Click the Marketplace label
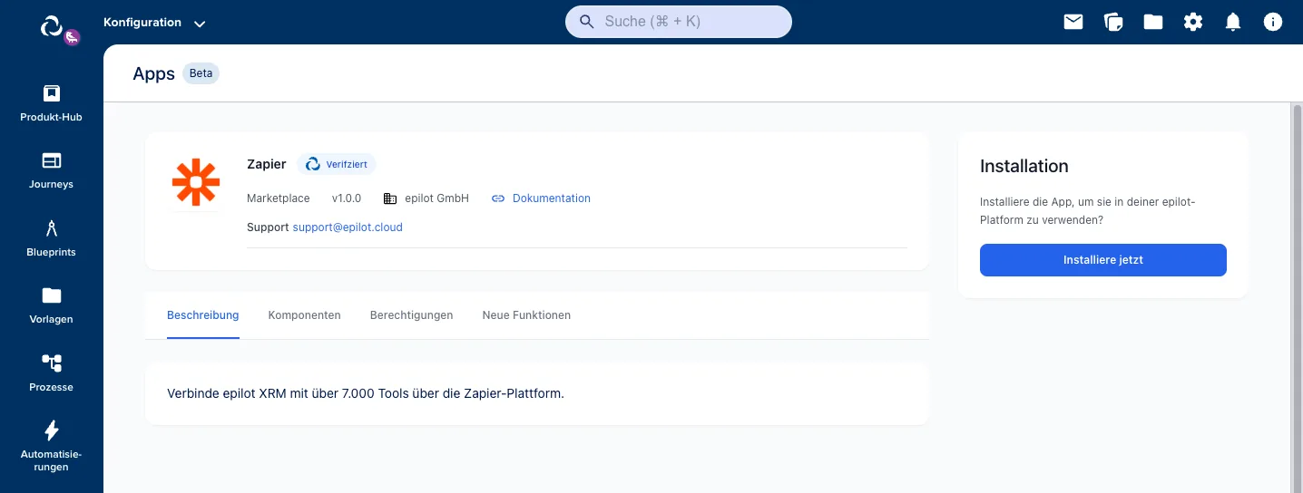The height and width of the screenshot is (493, 1303). pyautogui.click(x=279, y=198)
